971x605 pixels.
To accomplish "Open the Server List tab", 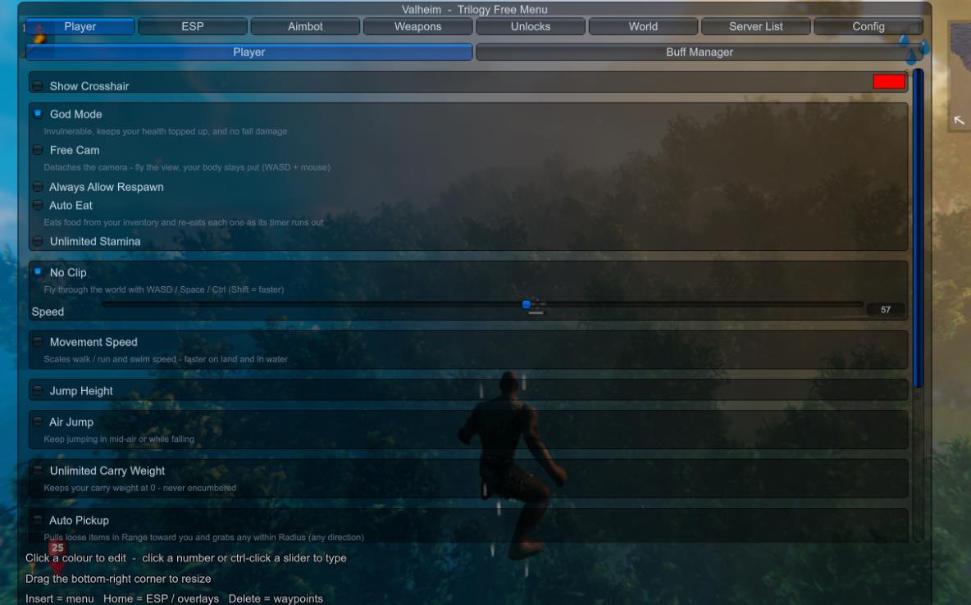I will [756, 26].
